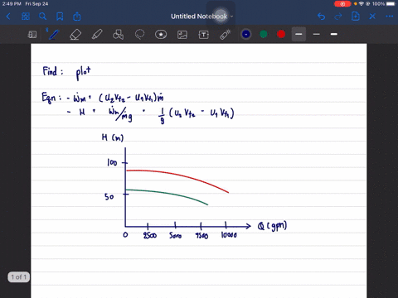
Task: Open the Untitled Notebook title dropdown
Action: pos(202,17)
